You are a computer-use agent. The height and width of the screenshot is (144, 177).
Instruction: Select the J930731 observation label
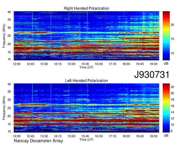pos(152,75)
